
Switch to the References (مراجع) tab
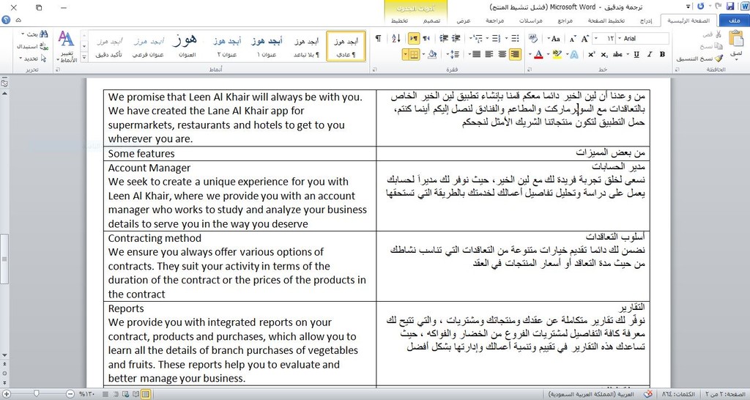coord(565,21)
